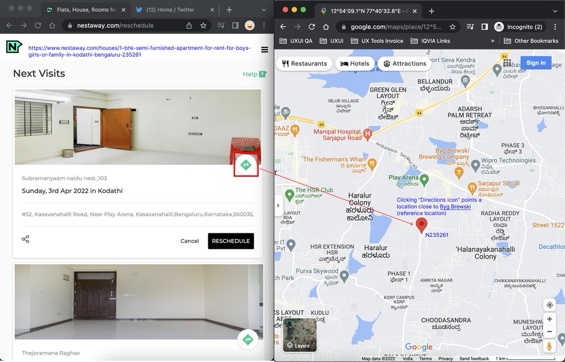The image size is (565, 362).
Task: Show your location on the map
Action: point(549,305)
